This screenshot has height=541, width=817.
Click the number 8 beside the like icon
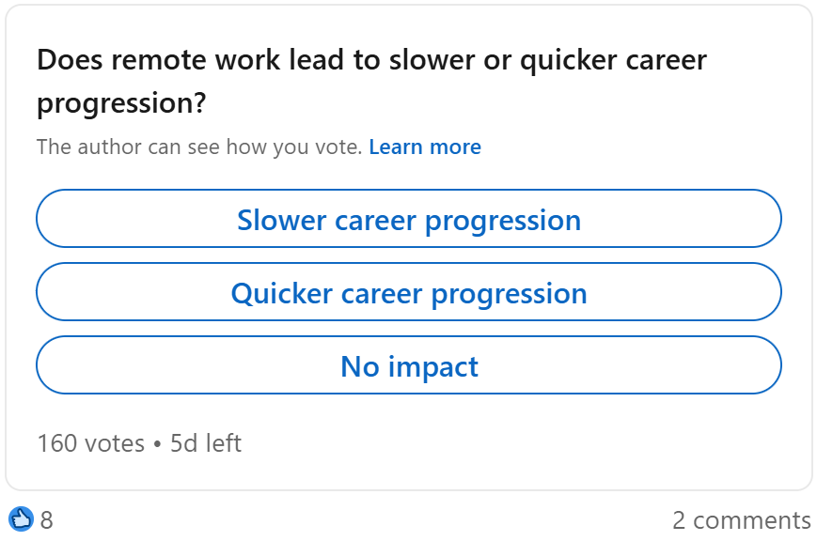tap(46, 520)
